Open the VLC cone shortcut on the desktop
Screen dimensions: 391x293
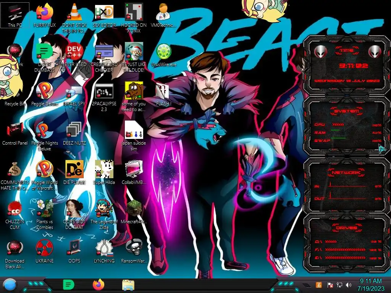point(74,18)
